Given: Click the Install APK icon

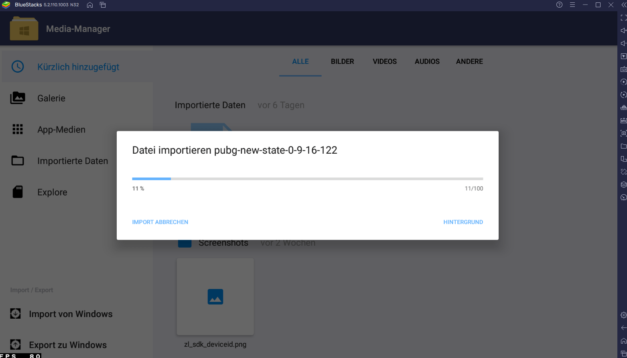Looking at the screenshot, I should pyautogui.click(x=623, y=120).
